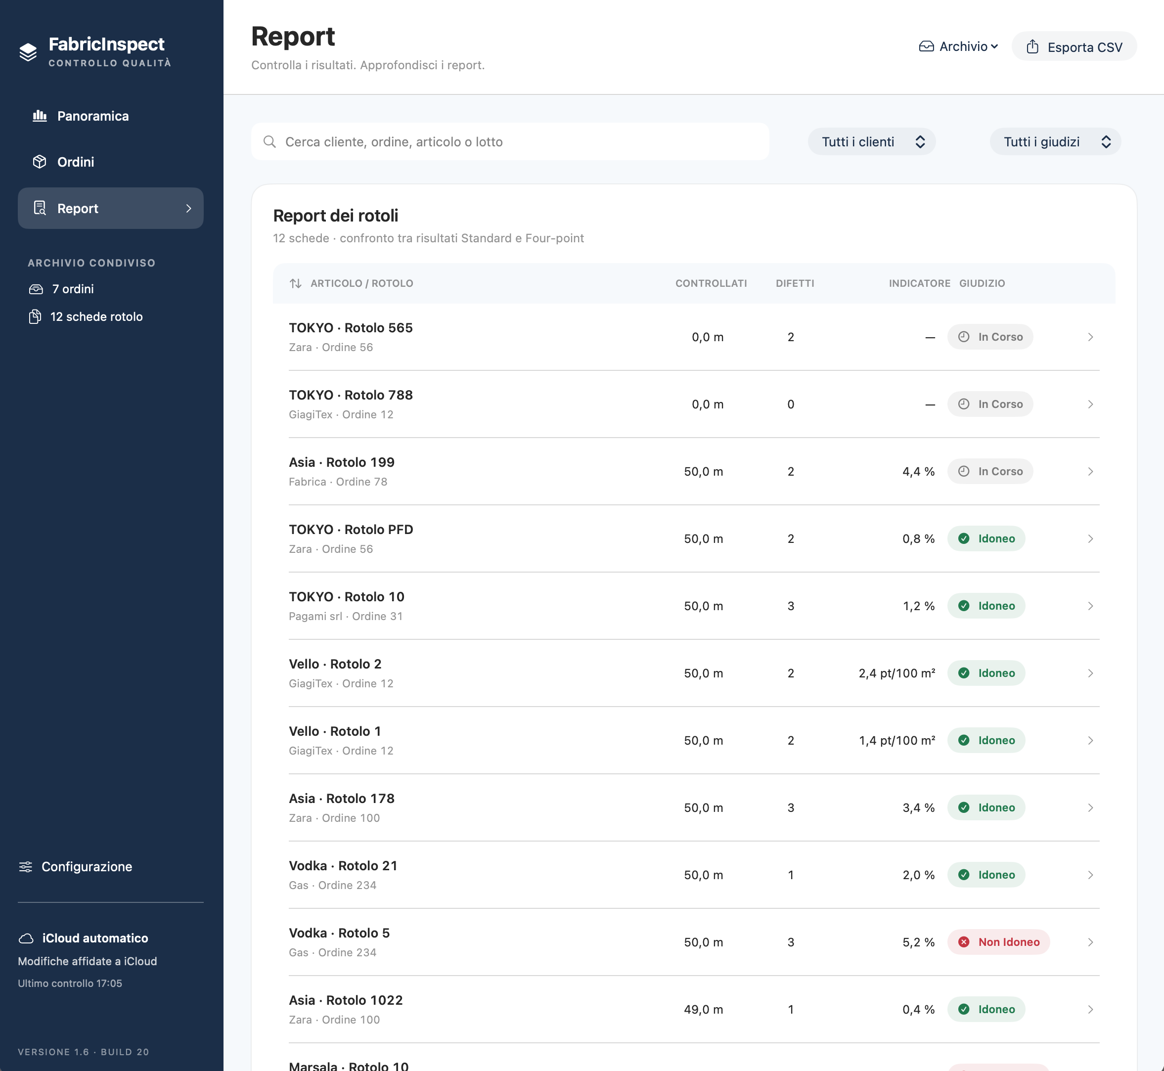1164x1071 pixels.
Task: Click the Esporta CSV button
Action: pos(1074,46)
